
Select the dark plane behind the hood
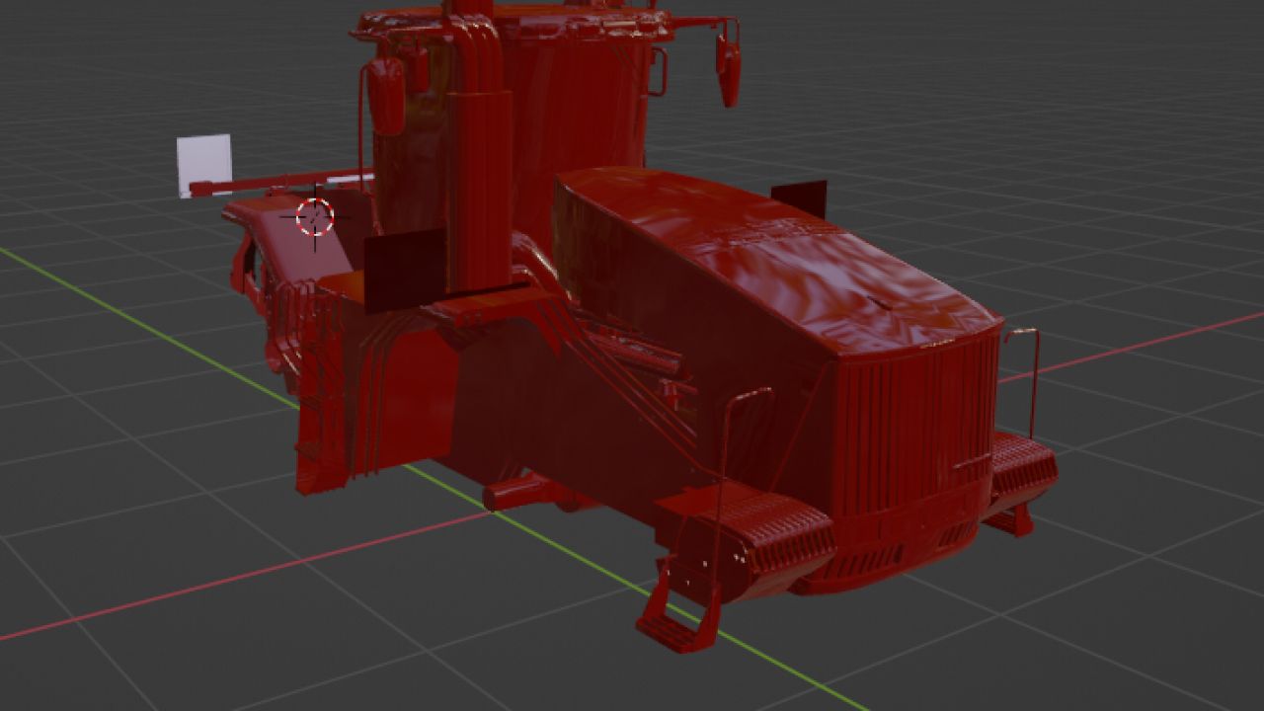coord(798,199)
